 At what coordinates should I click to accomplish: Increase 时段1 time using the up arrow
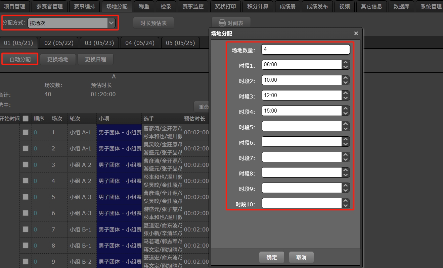click(346, 62)
